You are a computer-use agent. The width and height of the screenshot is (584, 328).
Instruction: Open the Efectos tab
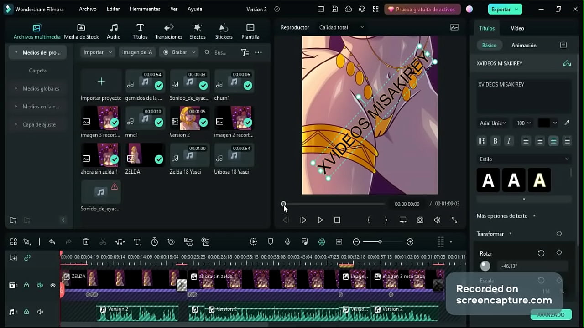coord(197,31)
